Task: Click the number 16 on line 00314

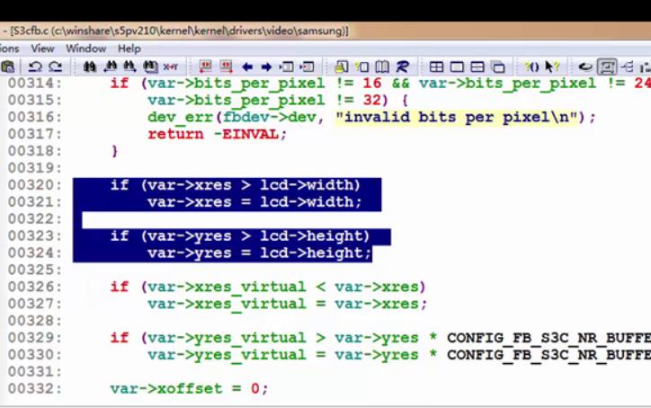Action: (372, 83)
